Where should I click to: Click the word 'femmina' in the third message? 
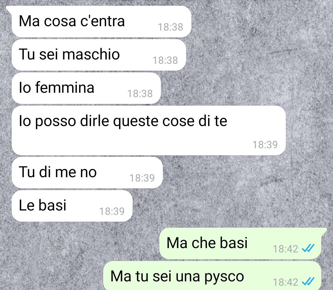click(x=65, y=87)
